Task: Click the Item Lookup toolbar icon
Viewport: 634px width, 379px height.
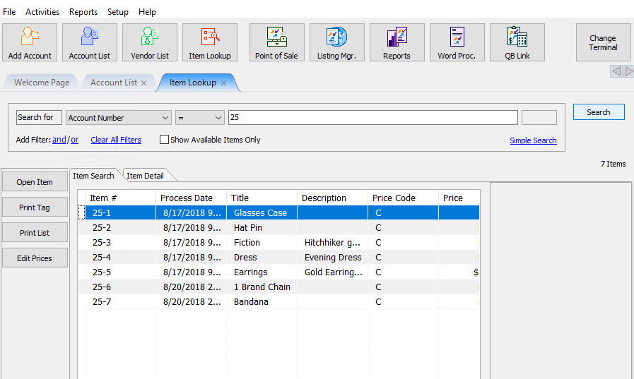Action: point(210,42)
